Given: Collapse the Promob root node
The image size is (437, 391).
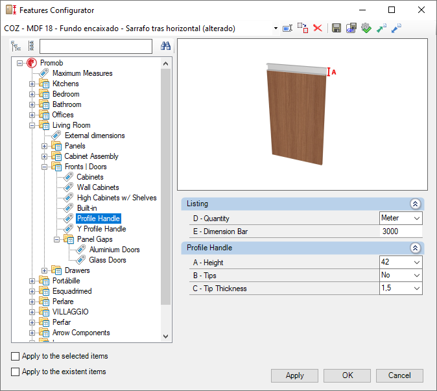Looking at the screenshot, I should pos(19,64).
